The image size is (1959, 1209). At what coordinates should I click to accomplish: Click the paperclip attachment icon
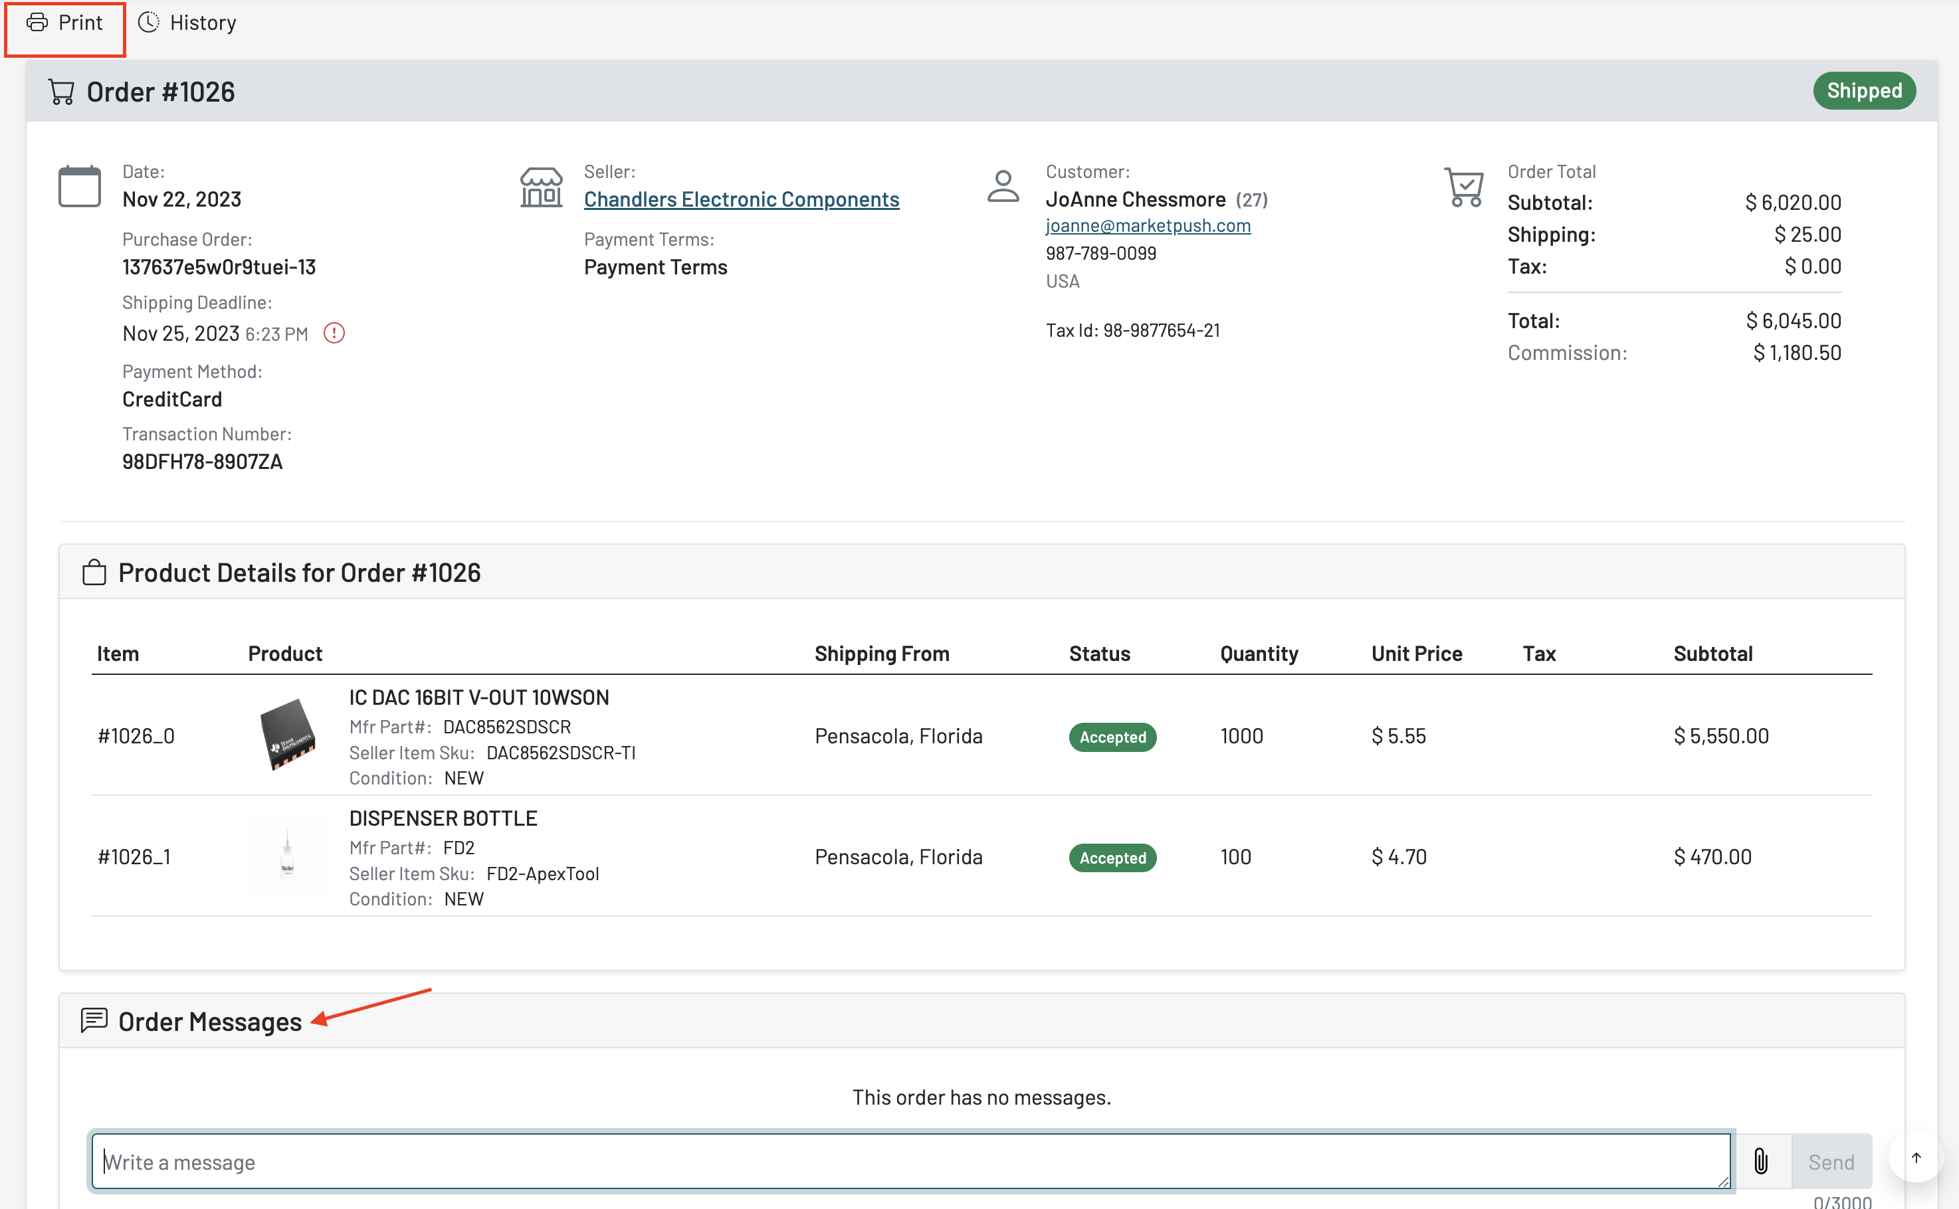(1760, 1161)
